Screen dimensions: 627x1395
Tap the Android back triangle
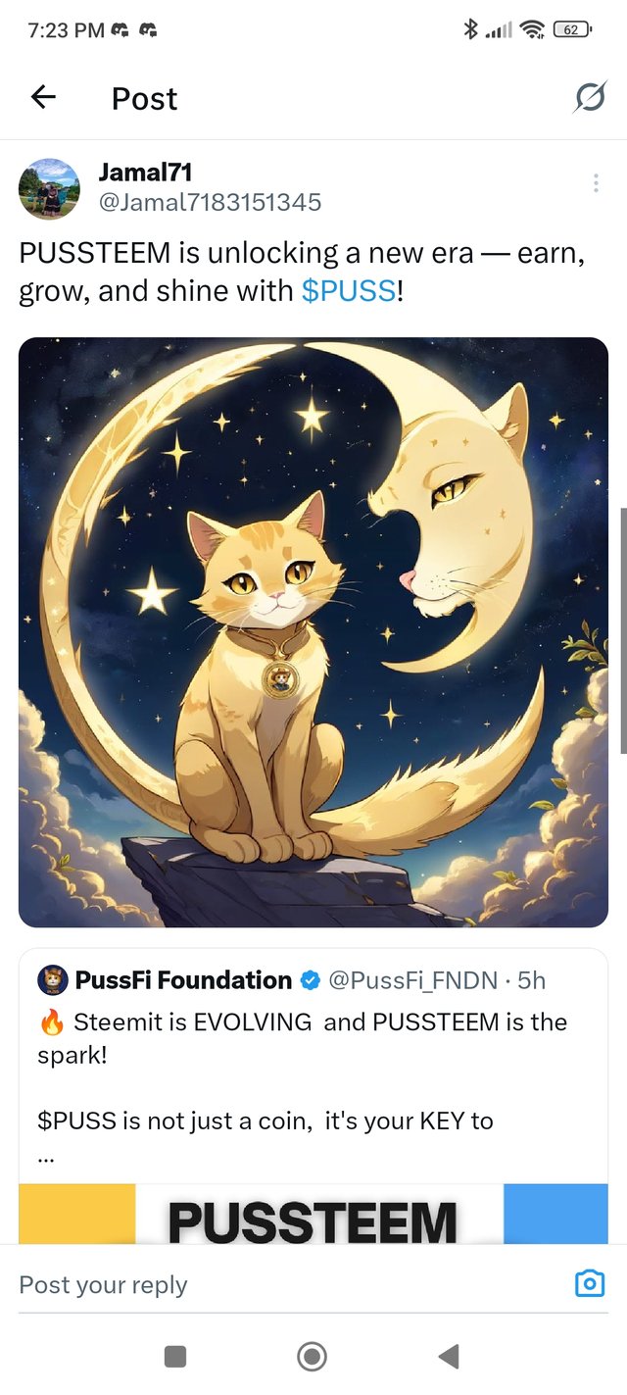pos(449,1356)
